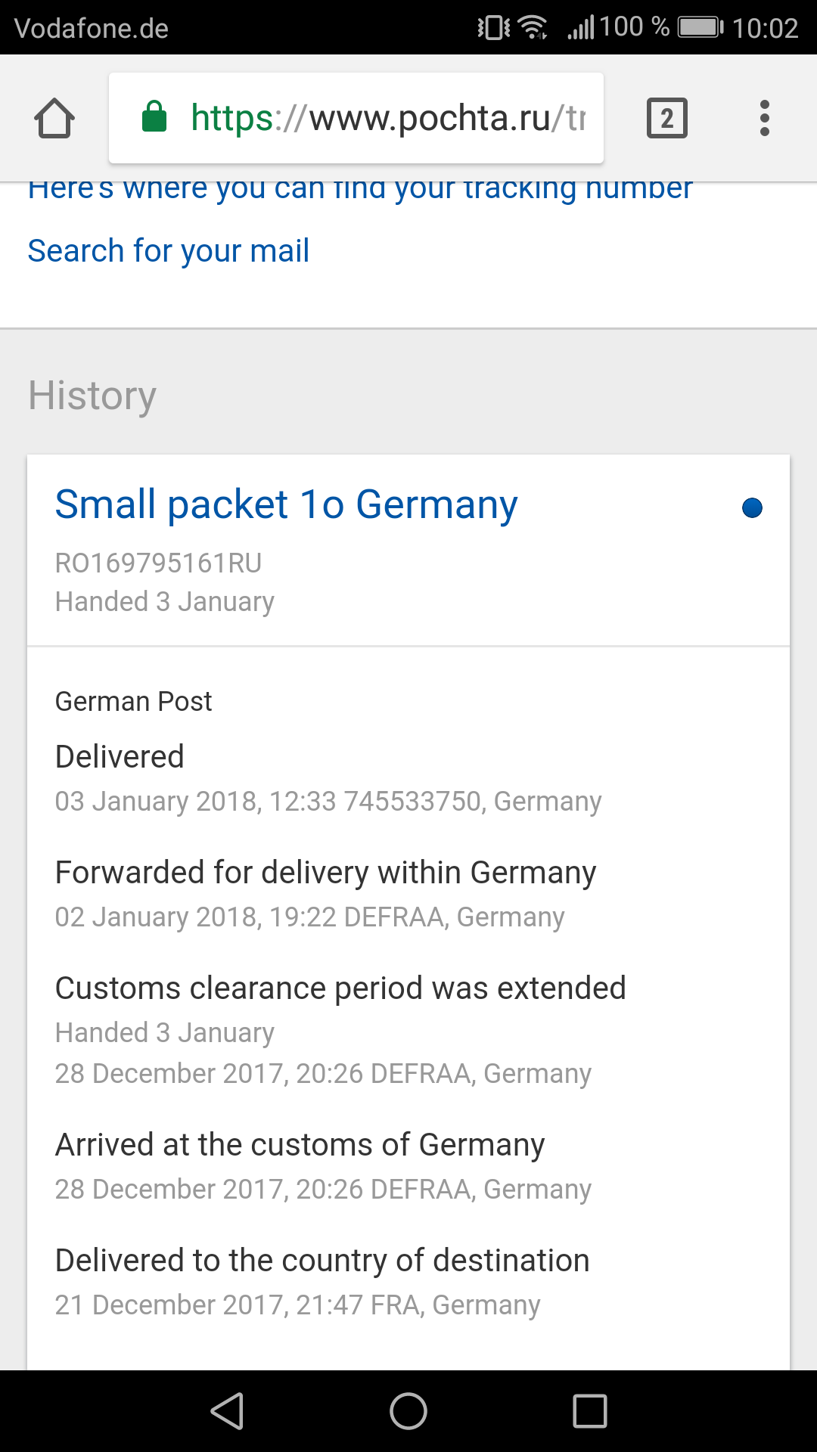
Task: Tap the green padlock security icon
Action: coord(154,117)
